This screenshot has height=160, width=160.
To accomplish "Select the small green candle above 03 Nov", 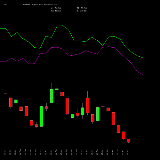I will (16, 101).
